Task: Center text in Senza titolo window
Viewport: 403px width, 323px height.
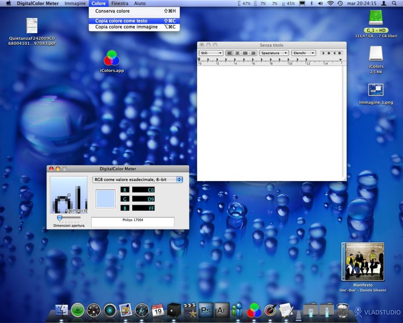Action: (x=238, y=53)
